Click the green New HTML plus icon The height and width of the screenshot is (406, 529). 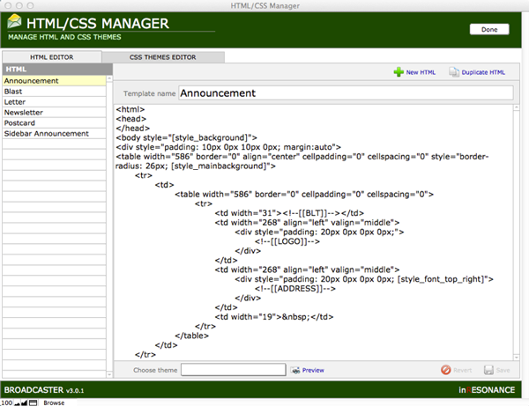399,72
